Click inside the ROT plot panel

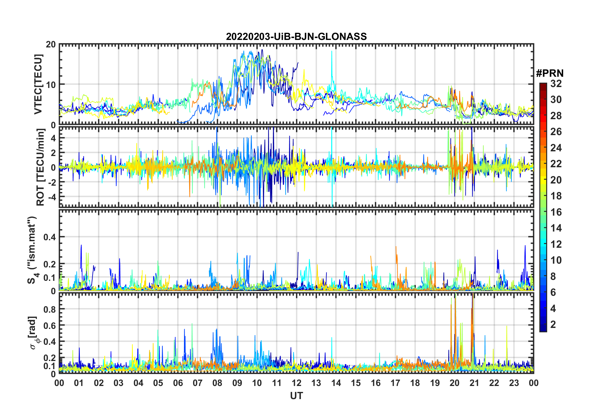coord(296,167)
